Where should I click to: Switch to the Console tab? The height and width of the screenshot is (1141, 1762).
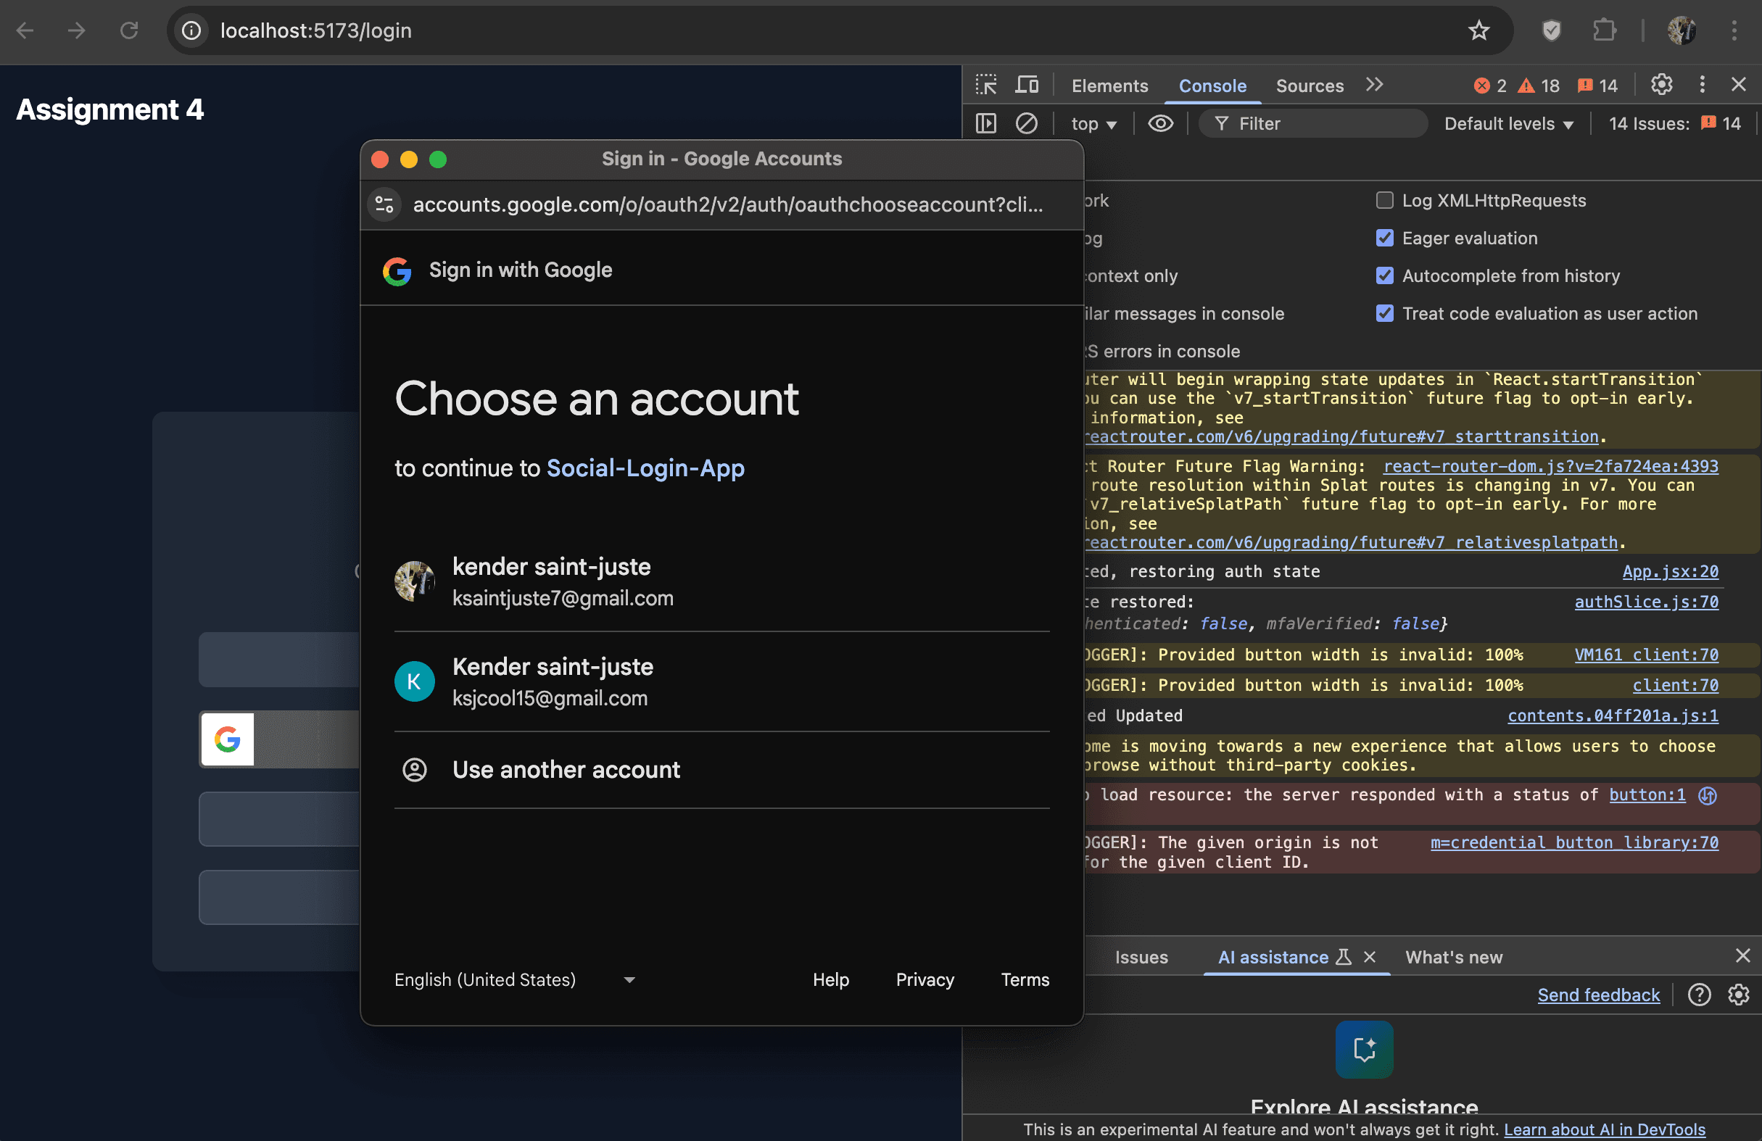1212,86
